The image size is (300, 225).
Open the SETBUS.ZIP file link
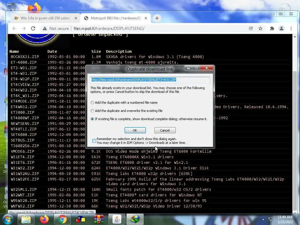tap(23, 140)
